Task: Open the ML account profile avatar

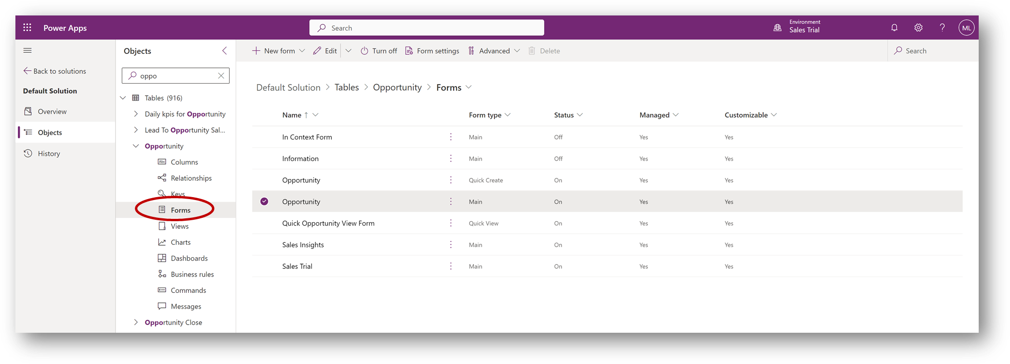Action: (x=966, y=28)
